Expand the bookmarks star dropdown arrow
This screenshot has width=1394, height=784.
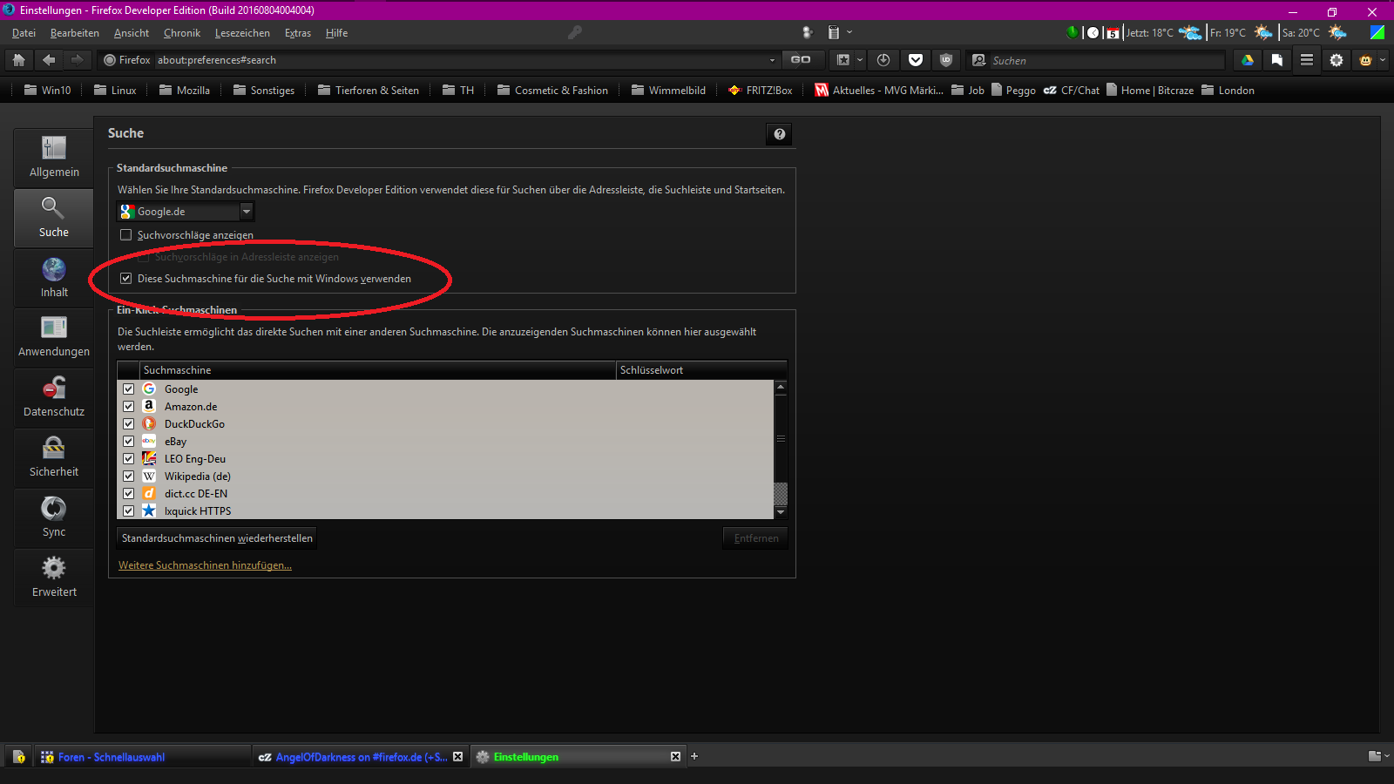click(860, 60)
